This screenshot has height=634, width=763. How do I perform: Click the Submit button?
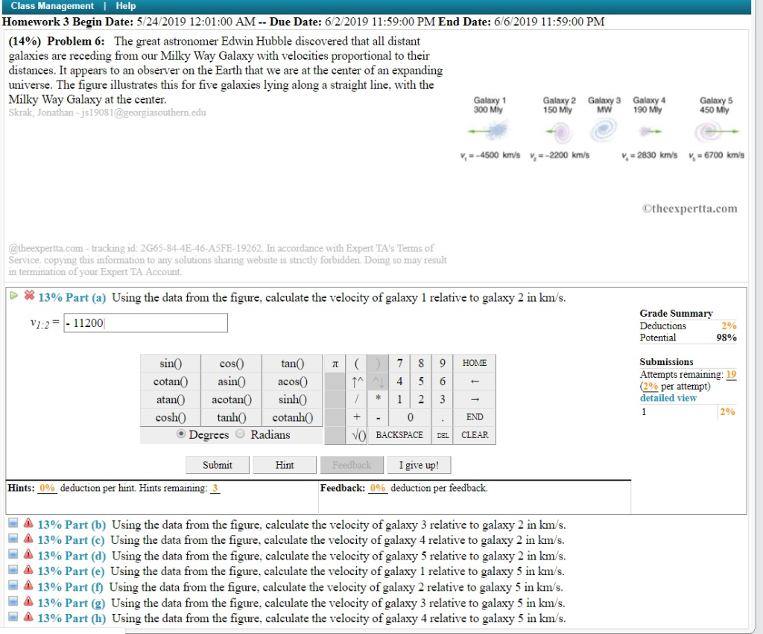coord(217,464)
